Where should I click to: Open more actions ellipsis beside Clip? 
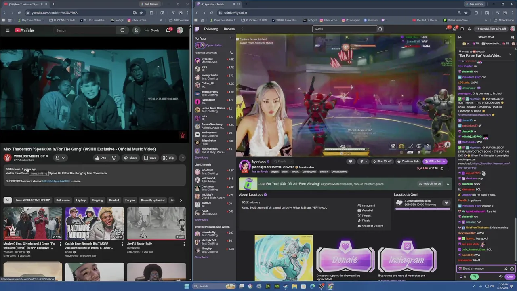[x=182, y=158]
